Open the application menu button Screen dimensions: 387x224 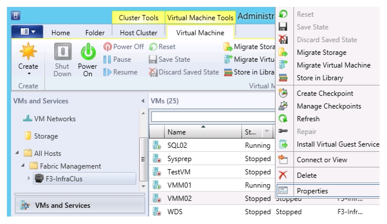[27, 32]
